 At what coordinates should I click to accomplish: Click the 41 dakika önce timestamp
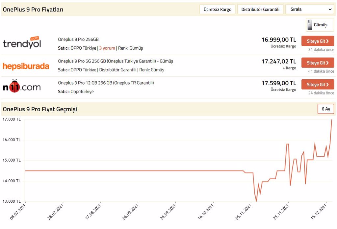click(321, 71)
